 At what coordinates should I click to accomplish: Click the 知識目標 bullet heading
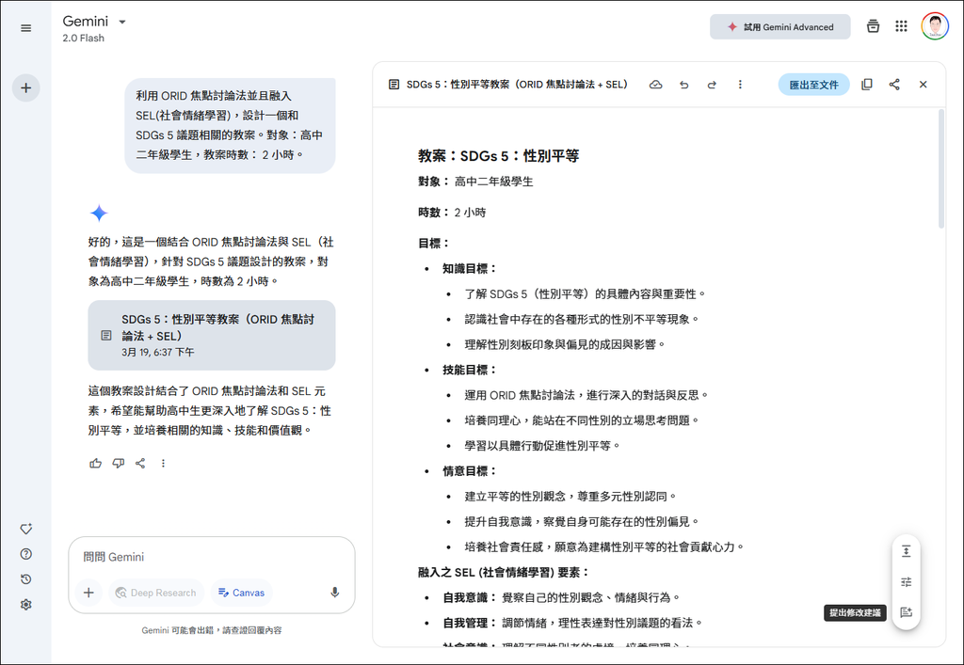[x=469, y=269]
